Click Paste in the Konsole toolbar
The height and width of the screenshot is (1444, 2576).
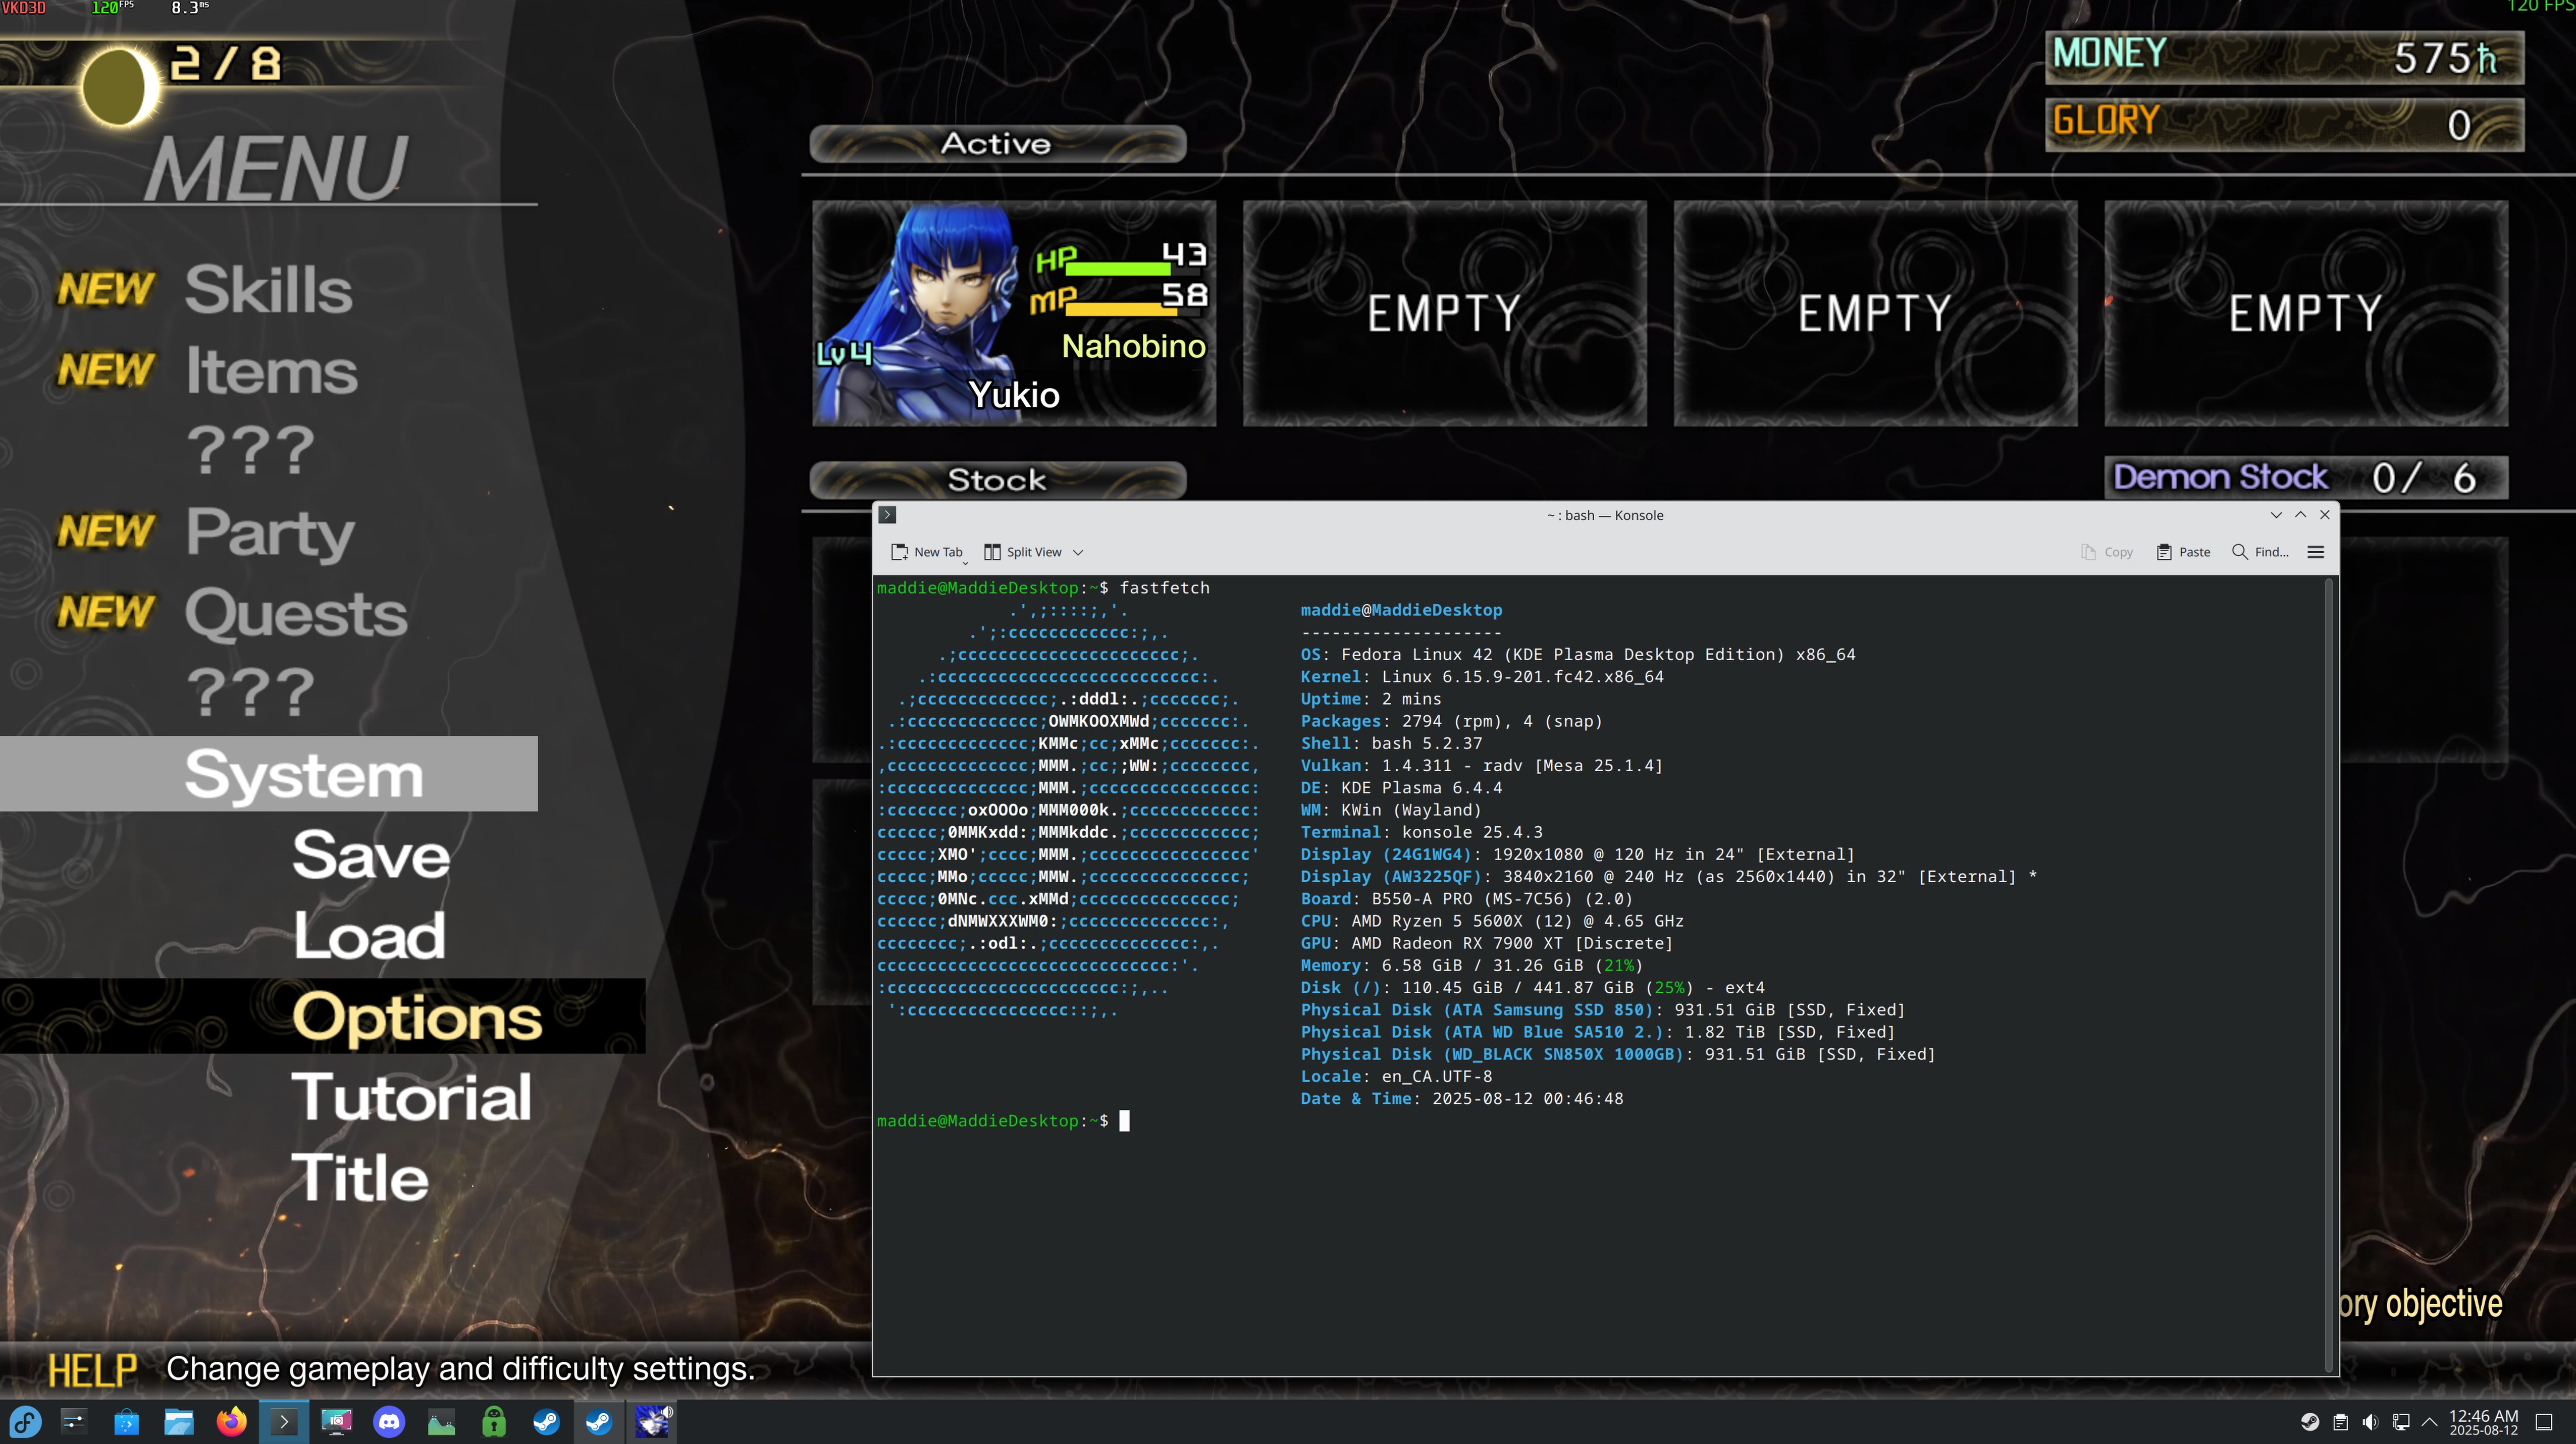pos(2184,552)
